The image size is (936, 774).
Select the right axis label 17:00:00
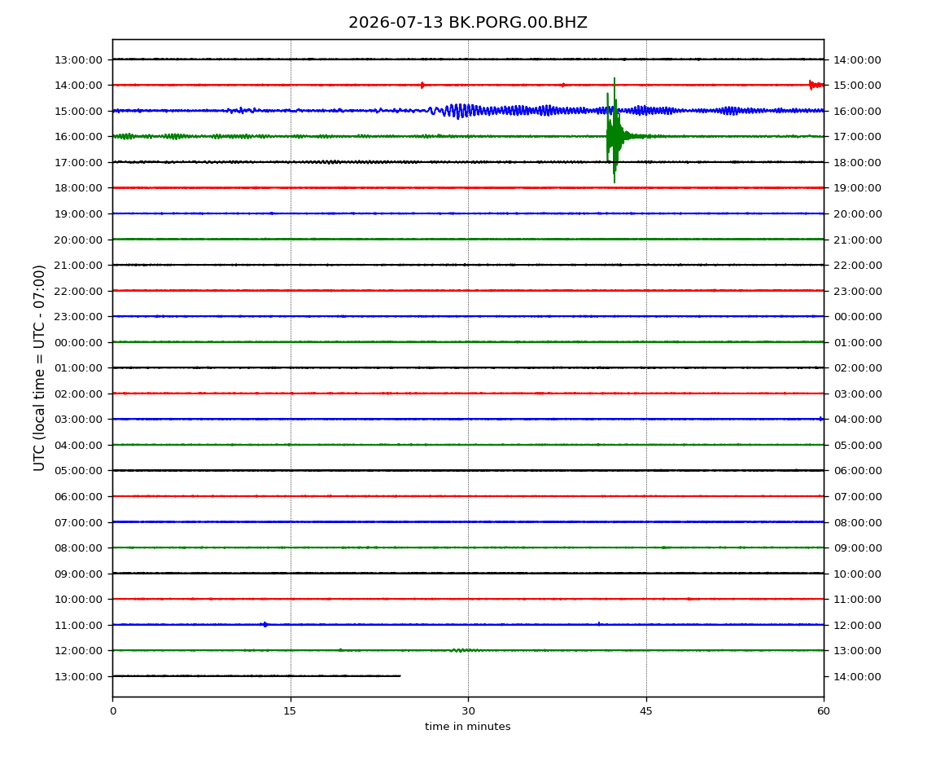click(857, 137)
